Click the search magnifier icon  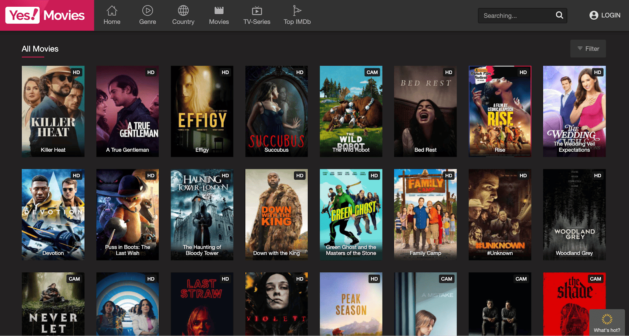pyautogui.click(x=559, y=15)
